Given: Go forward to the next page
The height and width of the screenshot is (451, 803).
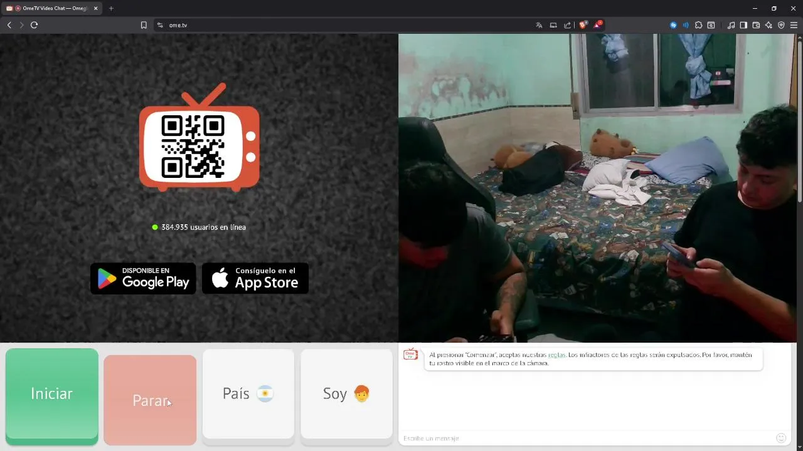Looking at the screenshot, I should coord(21,25).
